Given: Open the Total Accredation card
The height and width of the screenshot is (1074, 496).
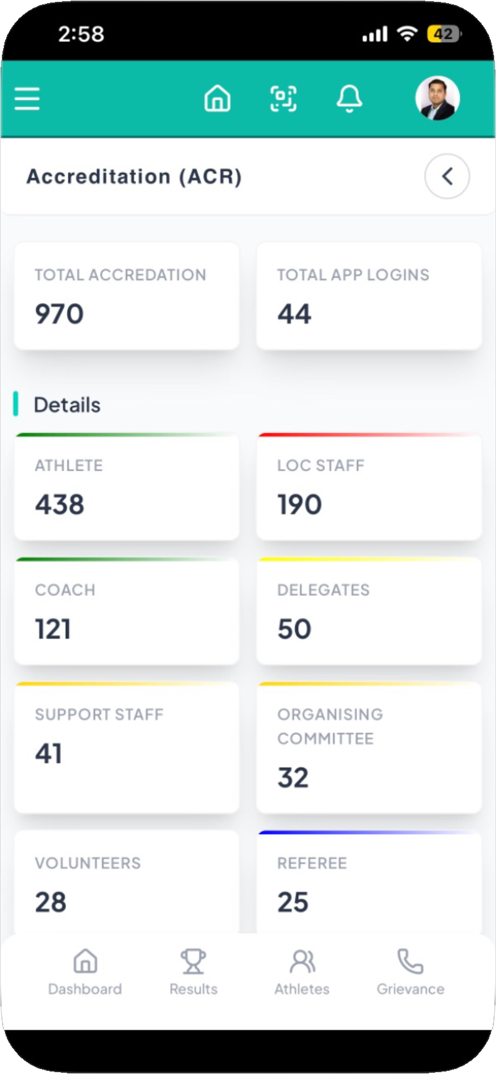Looking at the screenshot, I should pyautogui.click(x=127, y=296).
